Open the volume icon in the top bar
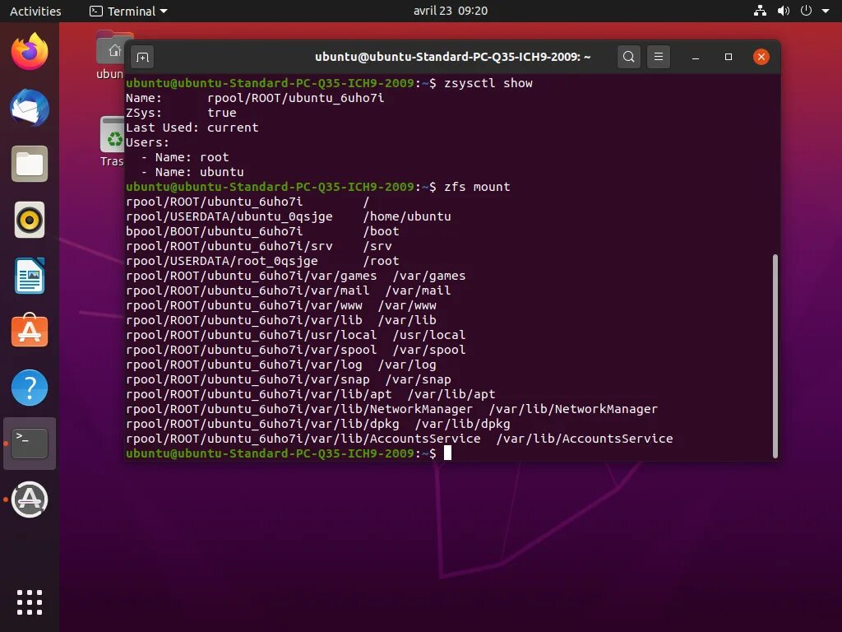 (784, 11)
